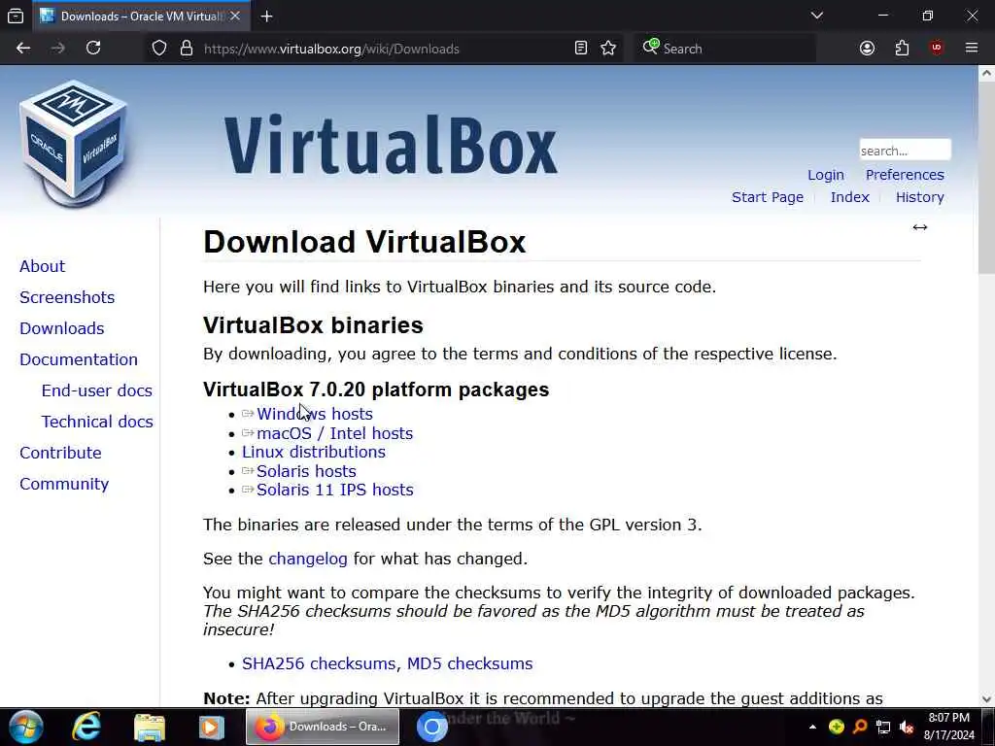Image resolution: width=995 pixels, height=746 pixels.
Task: Close the Downloads – Oracle VM VirtualBox tab
Action: [x=235, y=16]
